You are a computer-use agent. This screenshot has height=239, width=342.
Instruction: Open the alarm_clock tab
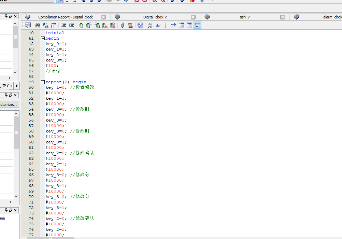click(x=332, y=17)
